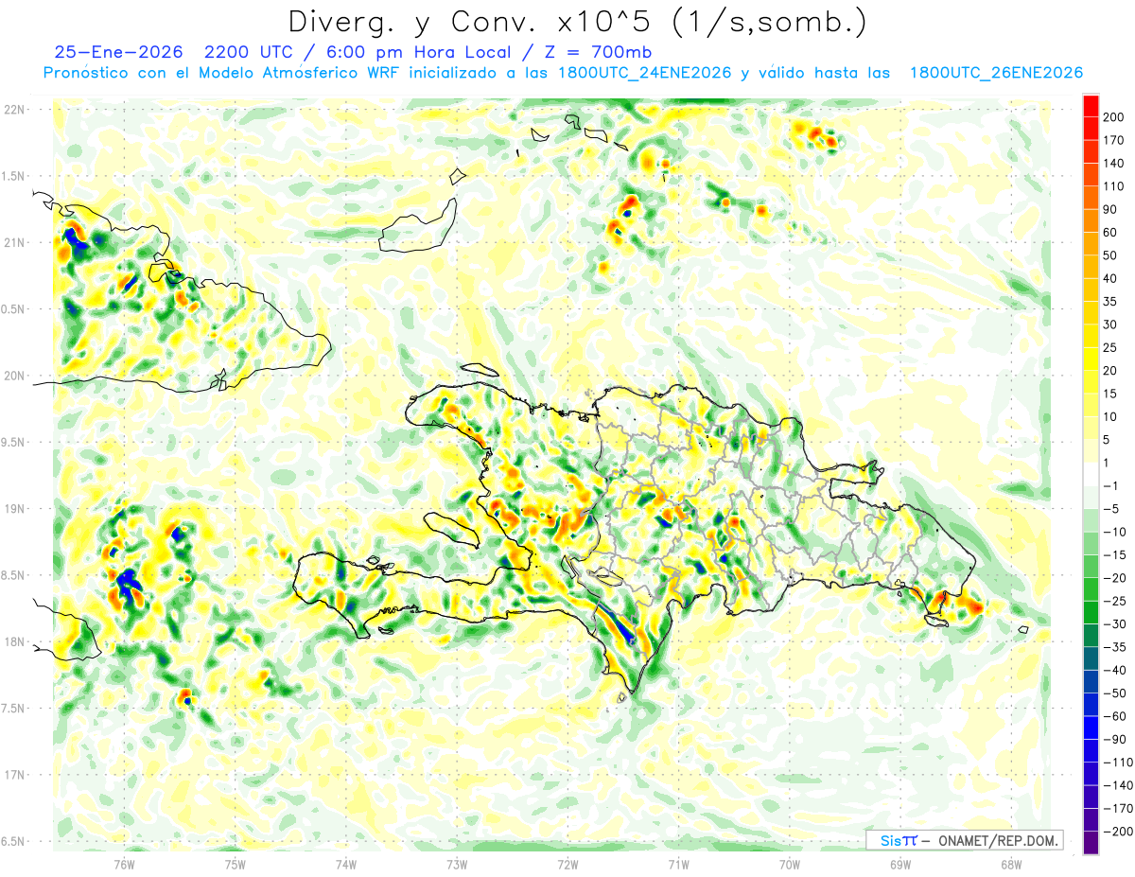Select longitude label 69W
The image size is (1135, 877).
[x=899, y=864]
